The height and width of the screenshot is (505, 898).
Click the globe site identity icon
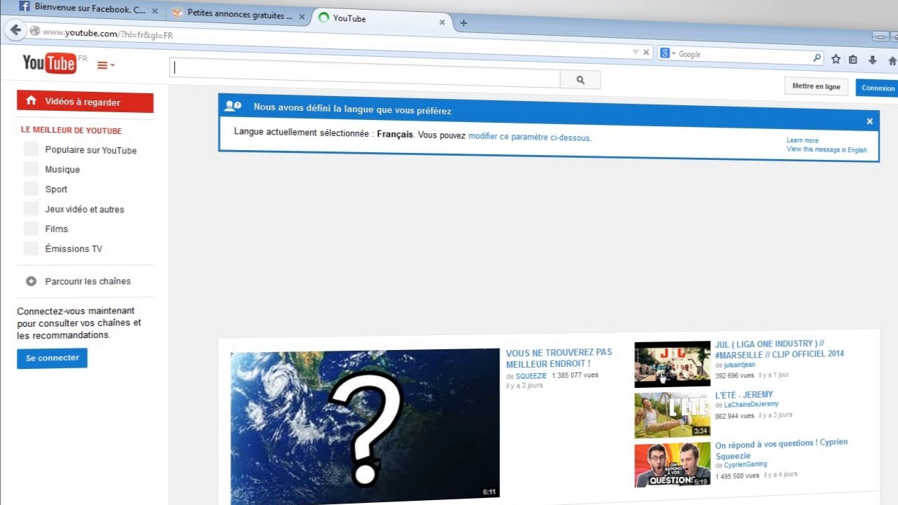(34, 31)
